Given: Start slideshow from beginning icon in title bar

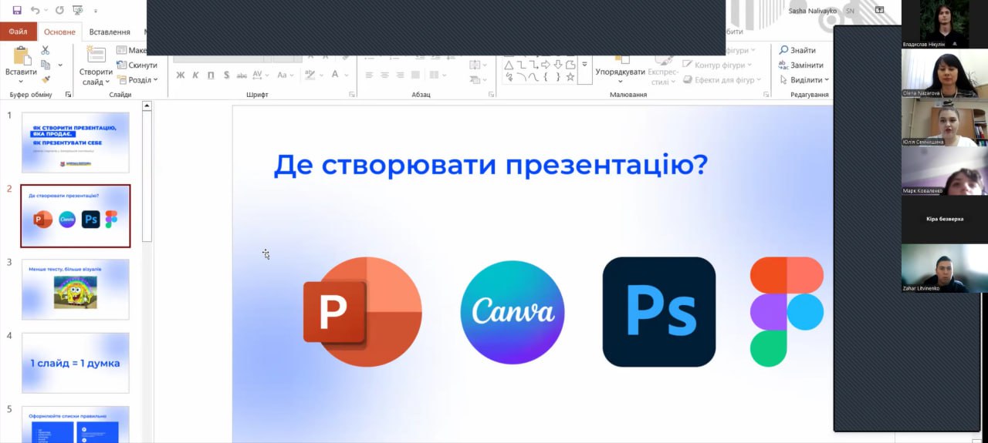Looking at the screenshot, I should [x=77, y=11].
